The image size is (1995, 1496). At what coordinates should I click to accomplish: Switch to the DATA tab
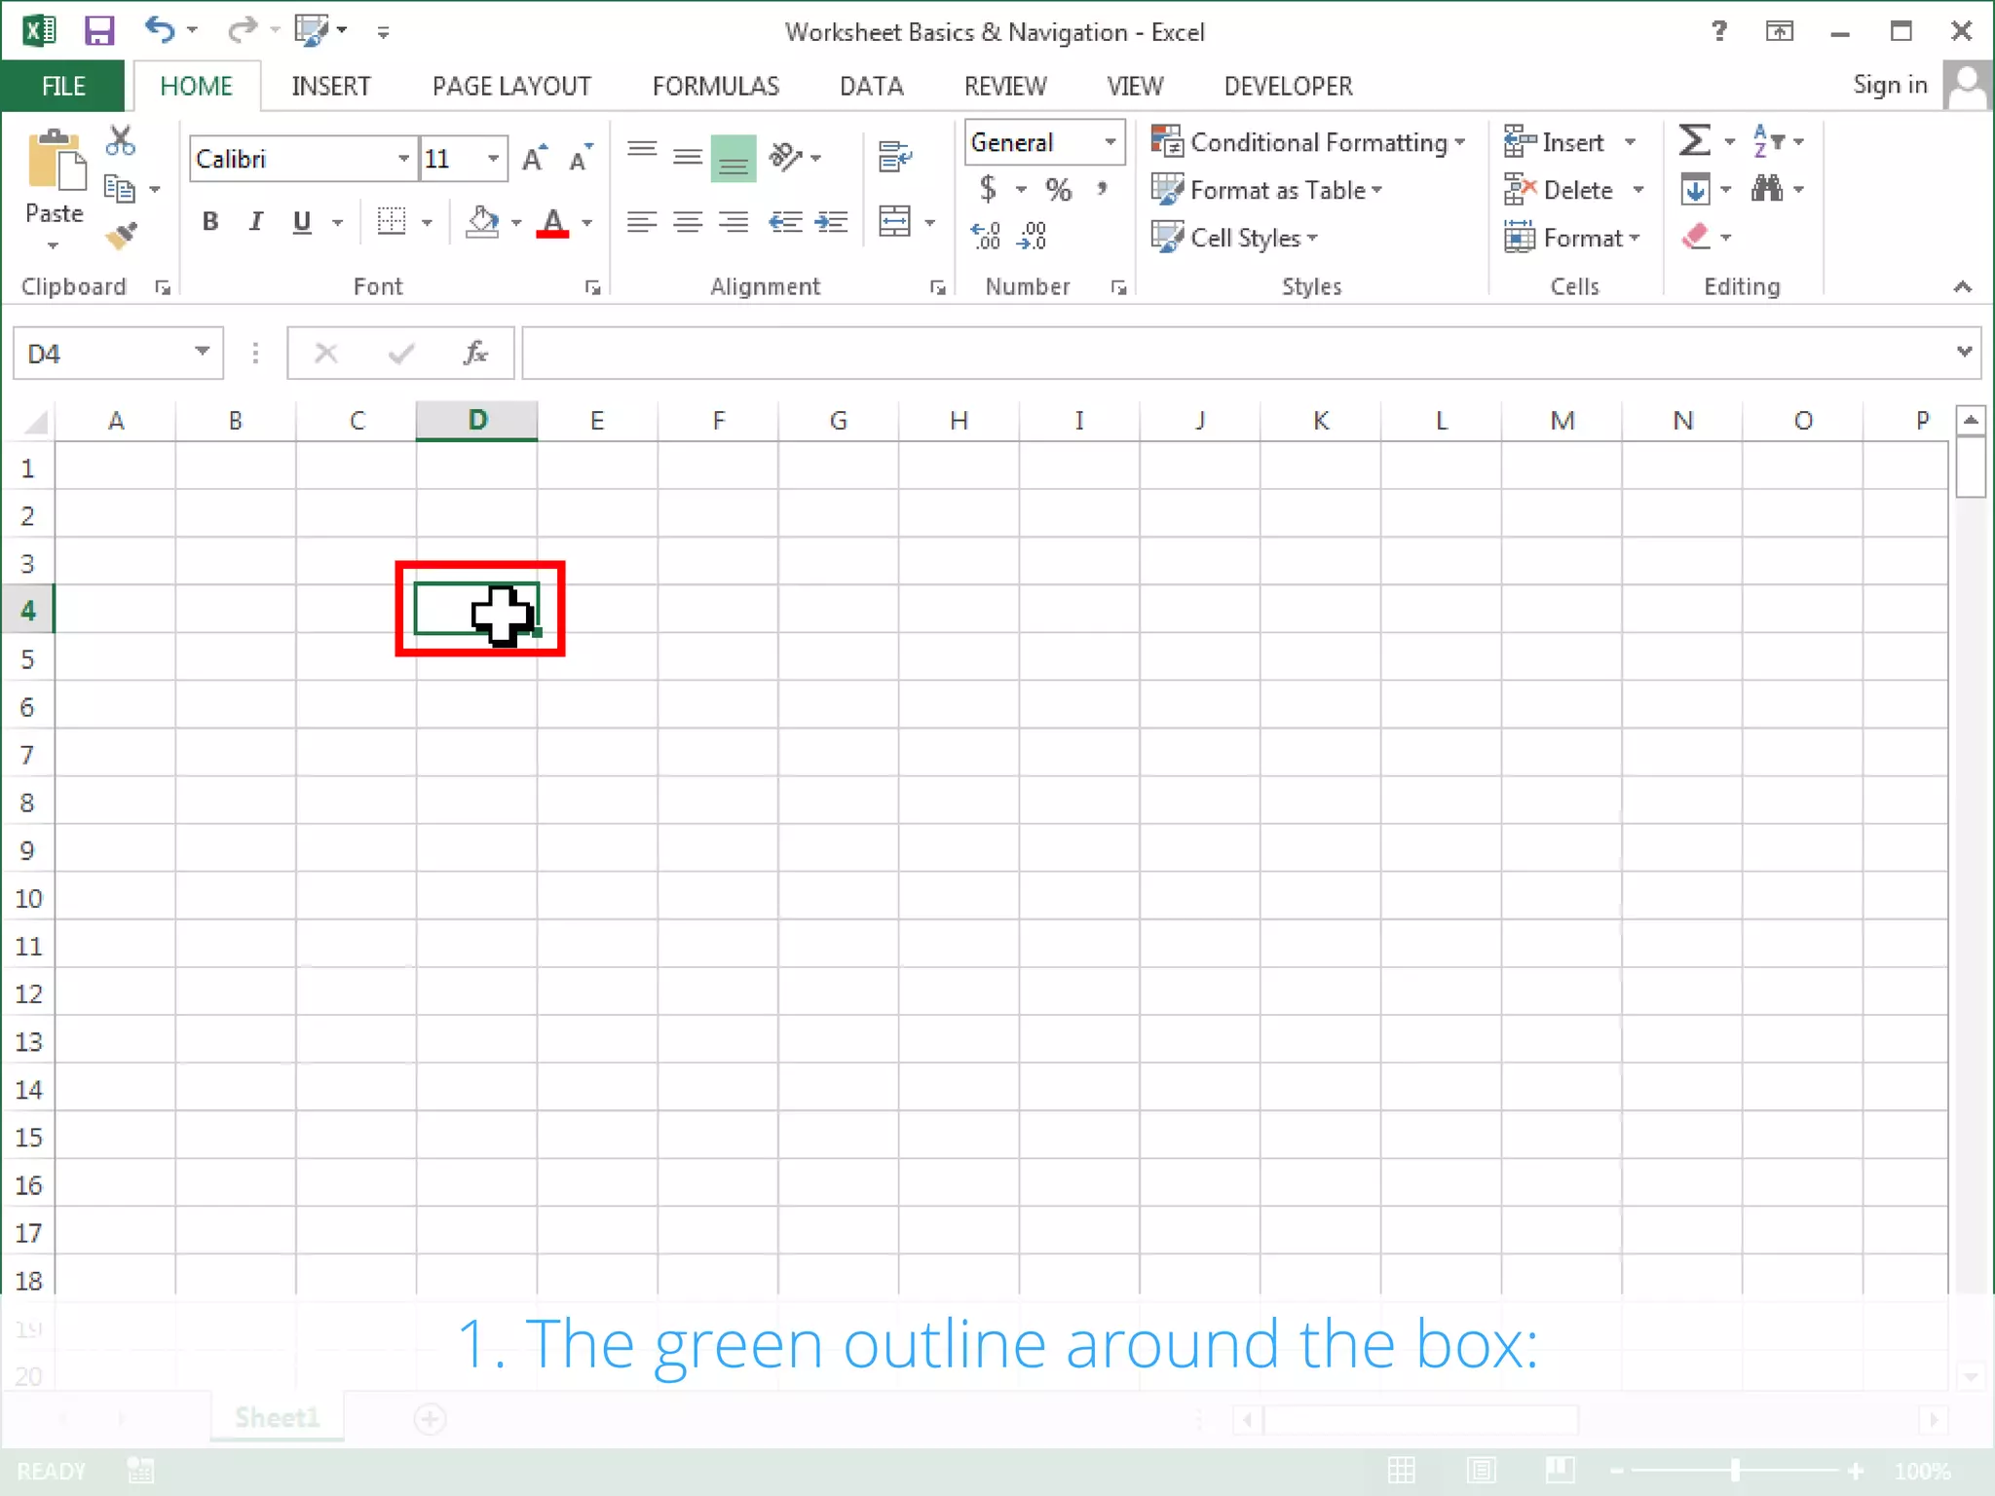point(872,86)
